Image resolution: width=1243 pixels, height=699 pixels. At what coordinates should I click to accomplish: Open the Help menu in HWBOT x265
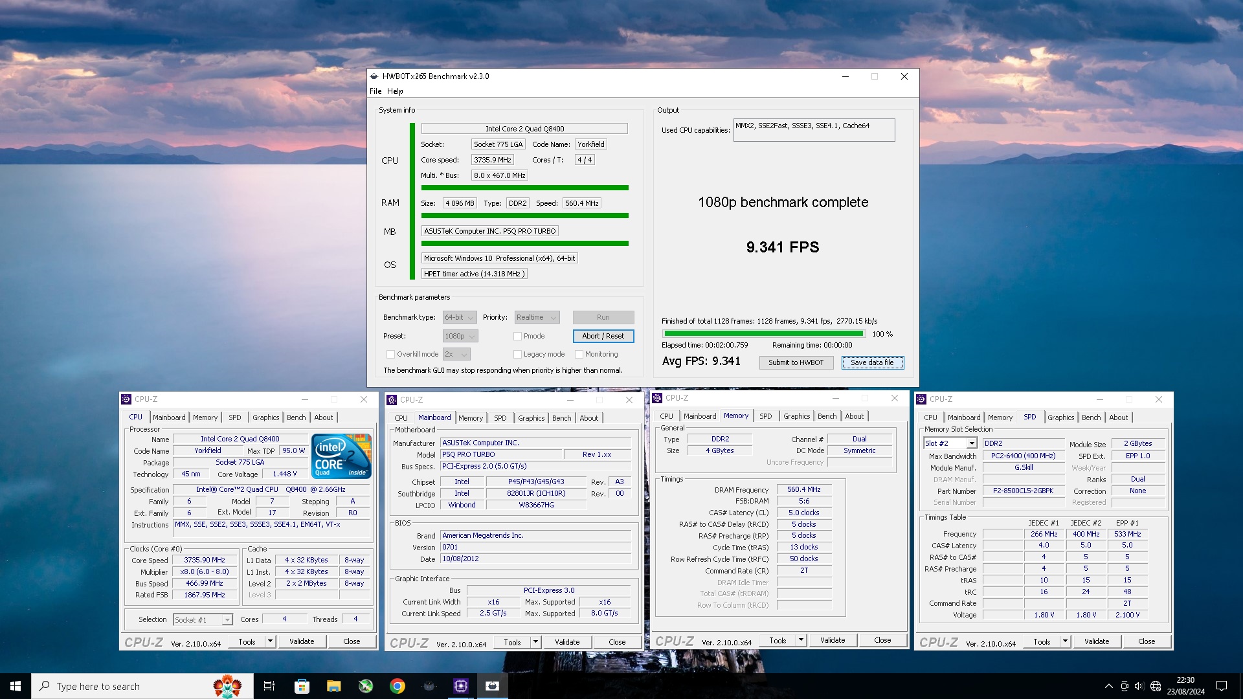click(x=395, y=91)
